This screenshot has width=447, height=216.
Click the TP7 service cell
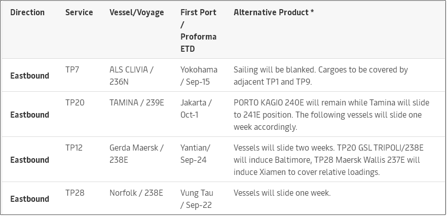pos(72,69)
